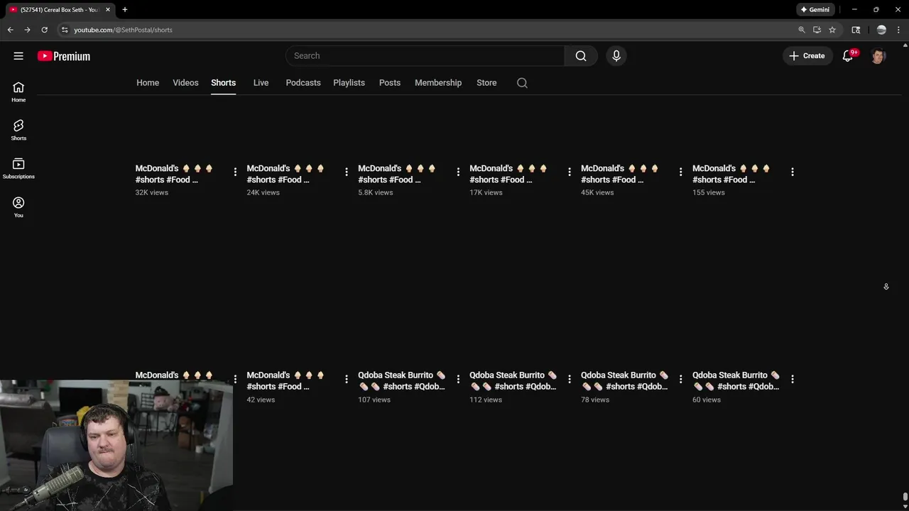Click the Create button
This screenshot has height=511, width=909.
click(x=807, y=56)
